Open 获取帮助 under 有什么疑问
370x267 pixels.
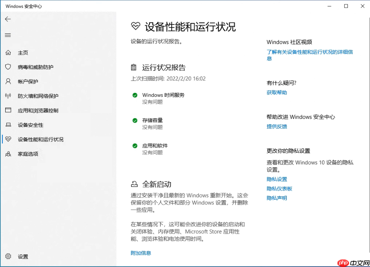(276, 92)
